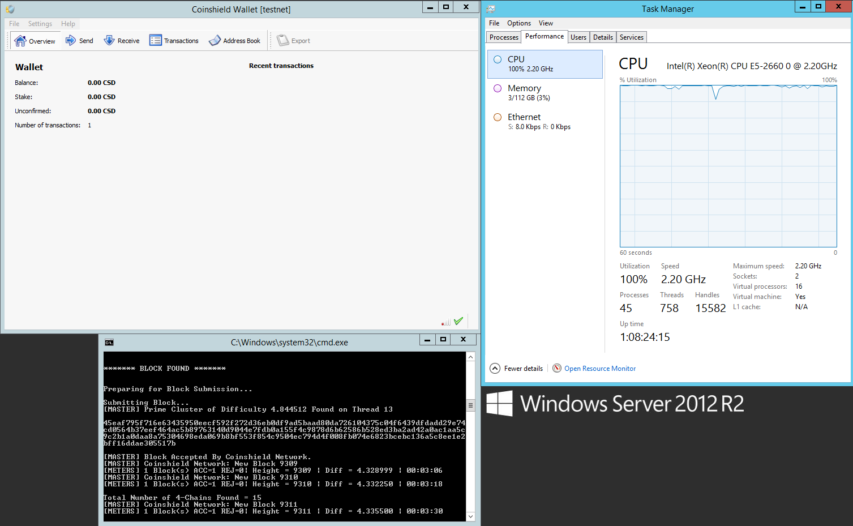The image size is (853, 526).
Task: Click the Threads count 758
Action: coord(669,308)
